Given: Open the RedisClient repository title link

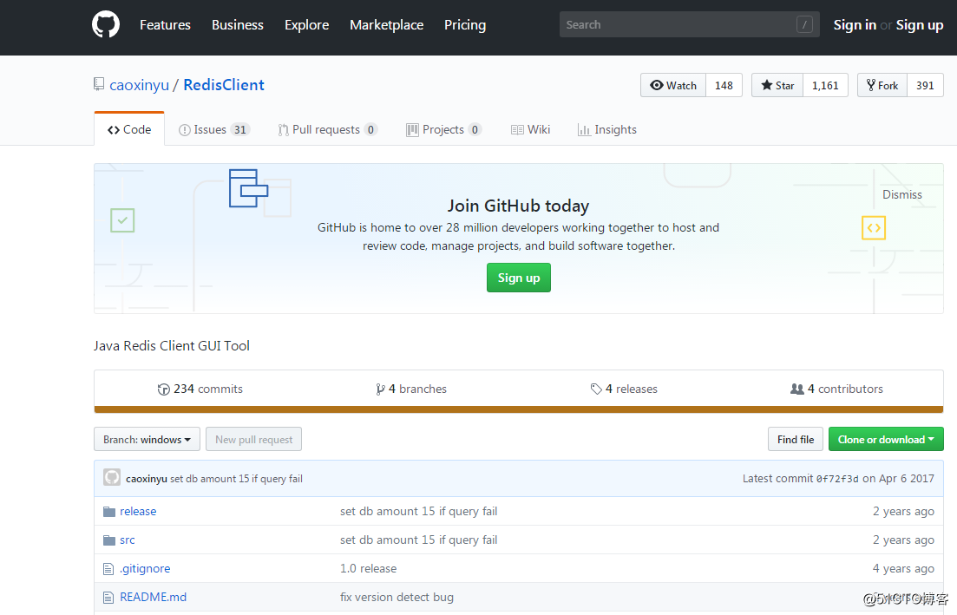Looking at the screenshot, I should click(x=224, y=85).
